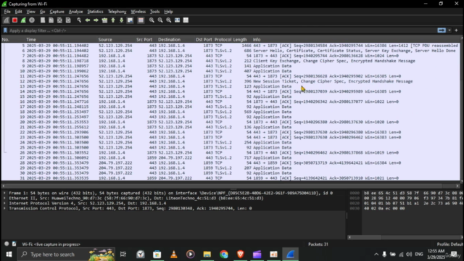Expand the Ethernet II details row
Screen dimensions: 464x261
click(x=4, y=198)
